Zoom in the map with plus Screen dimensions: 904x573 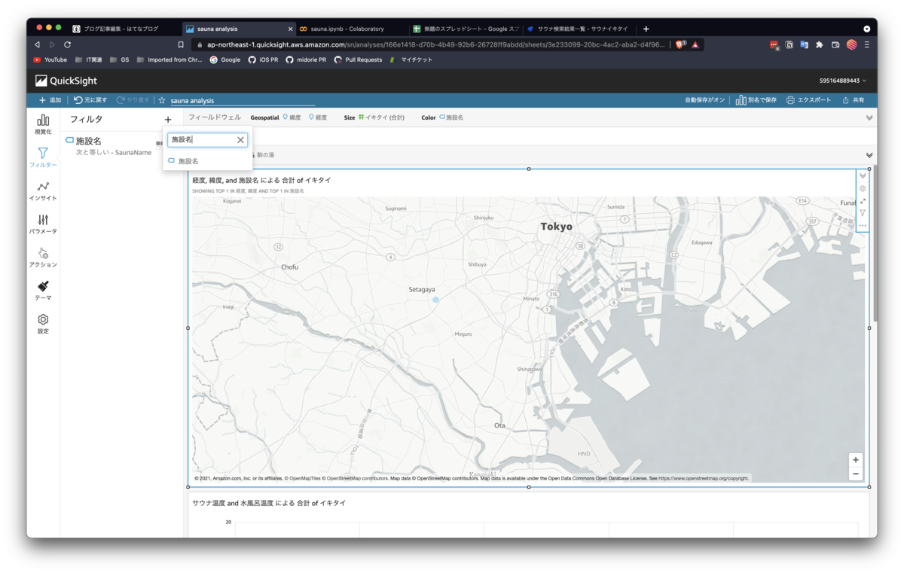(856, 460)
